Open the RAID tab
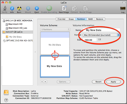This screenshot has width=127, height=104. (91, 19)
